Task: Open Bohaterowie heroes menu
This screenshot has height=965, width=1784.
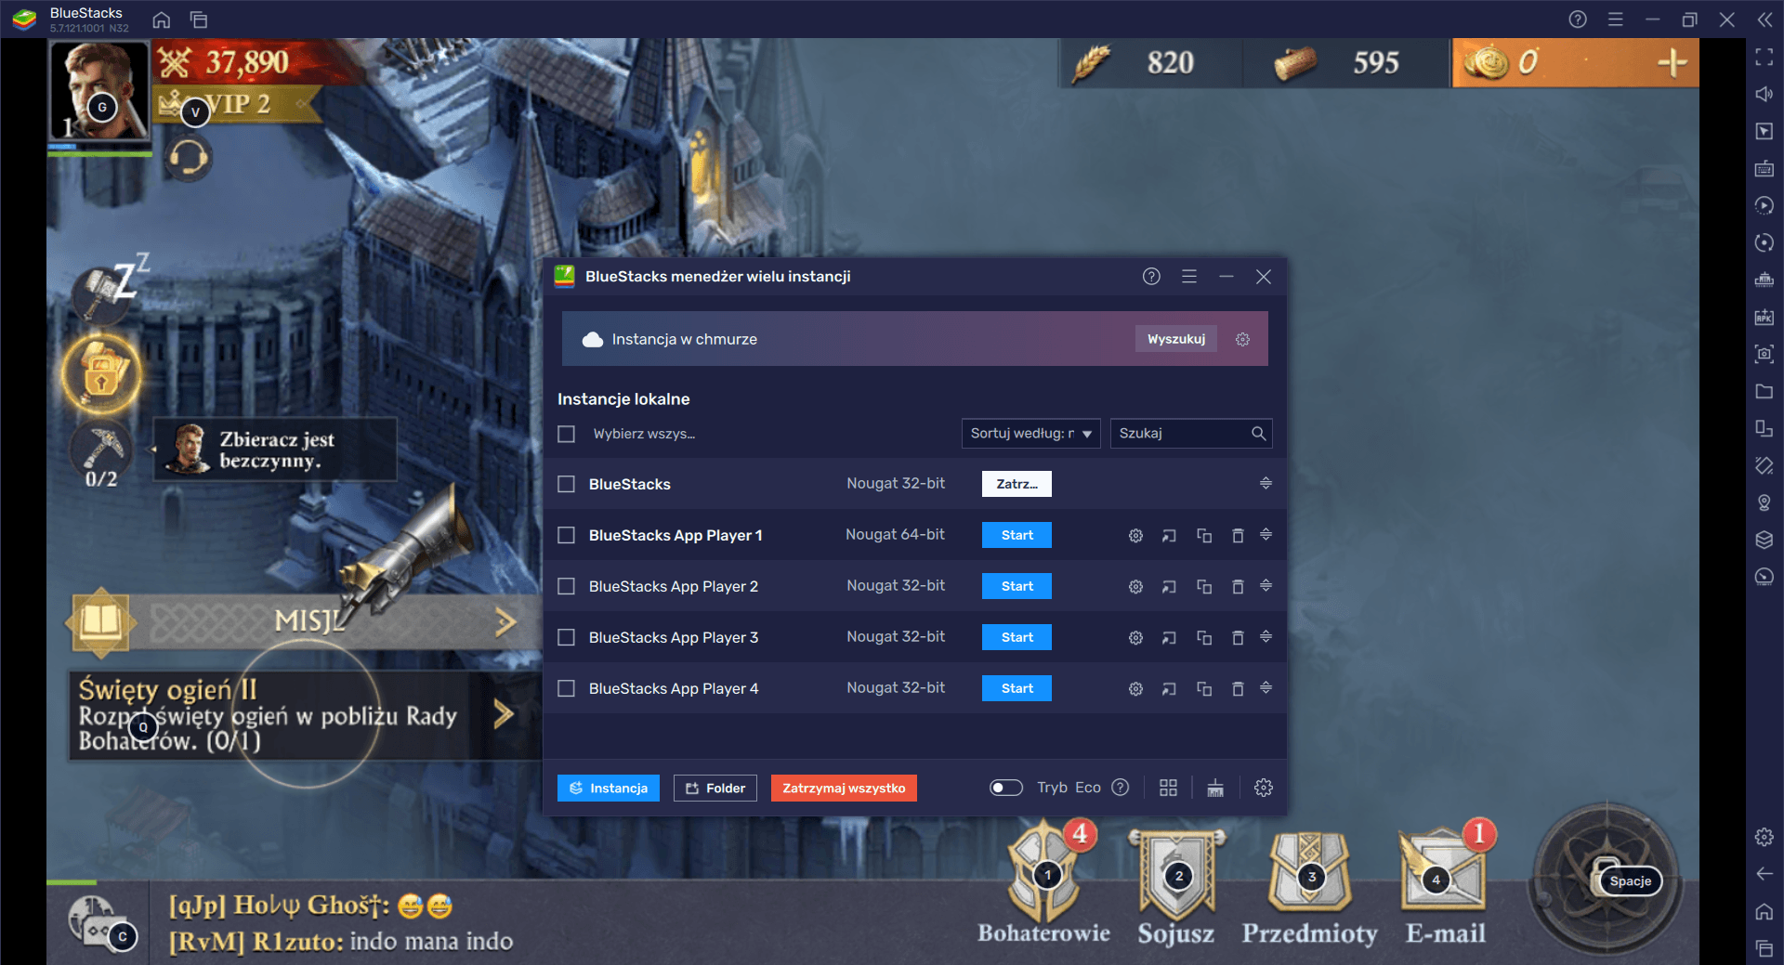Action: (1043, 882)
